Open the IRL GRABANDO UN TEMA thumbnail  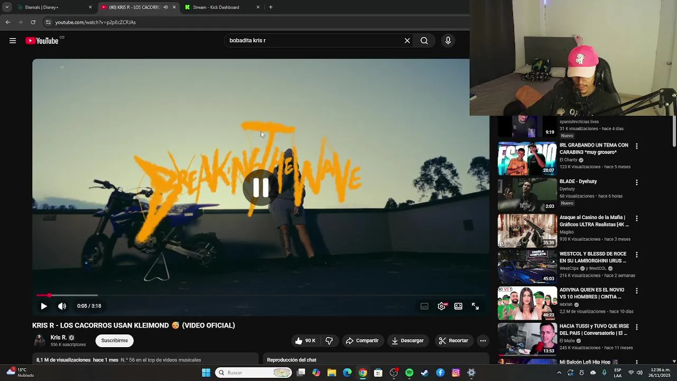pos(527,158)
